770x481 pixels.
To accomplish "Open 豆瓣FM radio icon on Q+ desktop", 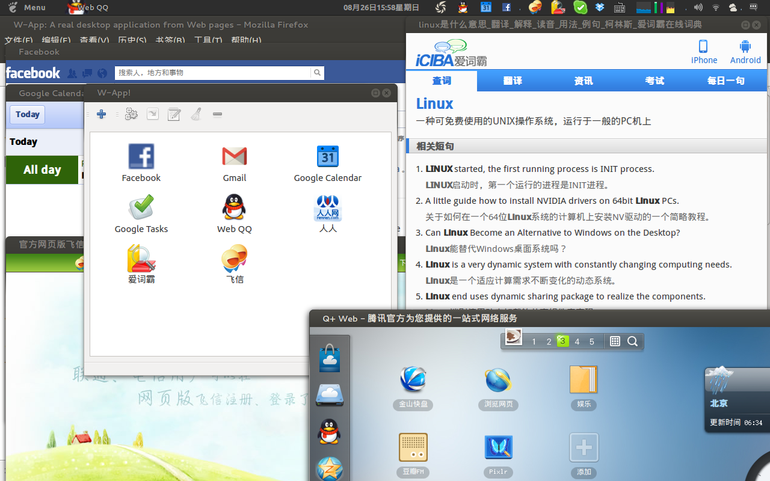I will 413,448.
